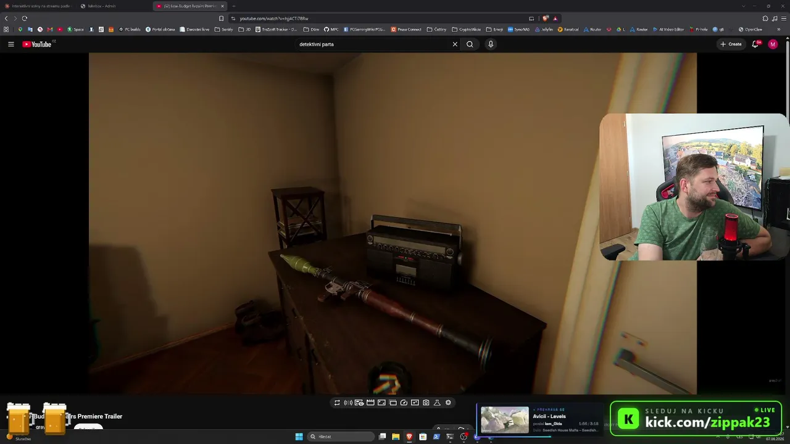
Task: Open the MPC GitHub bookmark
Action: pos(331,30)
